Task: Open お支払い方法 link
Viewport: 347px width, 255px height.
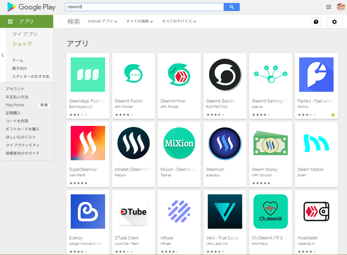Action: tap(17, 97)
